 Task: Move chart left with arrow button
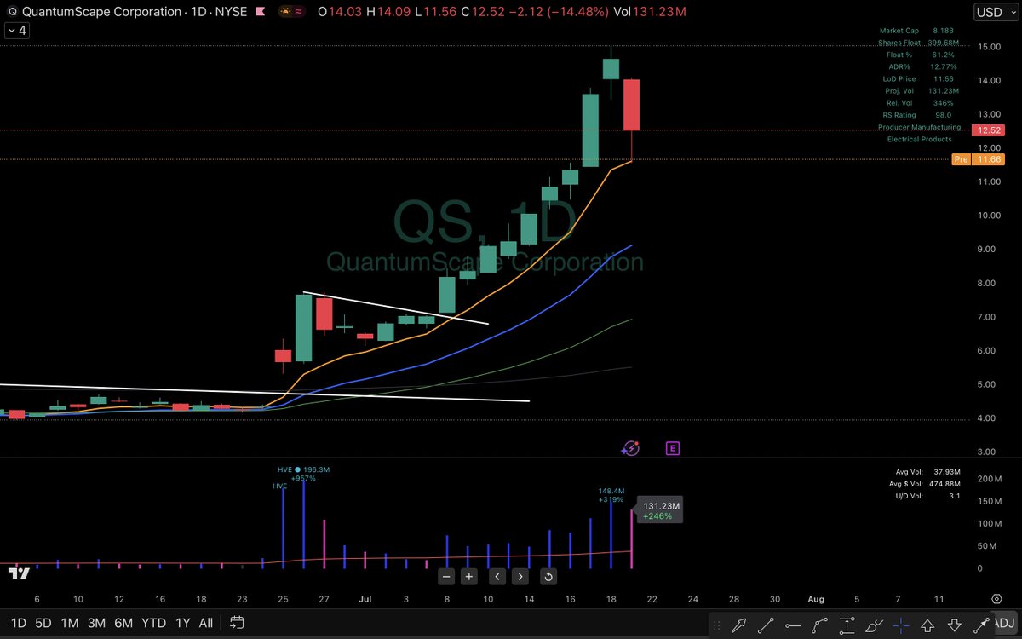(x=497, y=577)
